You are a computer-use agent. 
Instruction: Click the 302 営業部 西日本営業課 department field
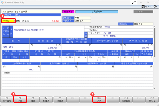[x=32, y=12]
